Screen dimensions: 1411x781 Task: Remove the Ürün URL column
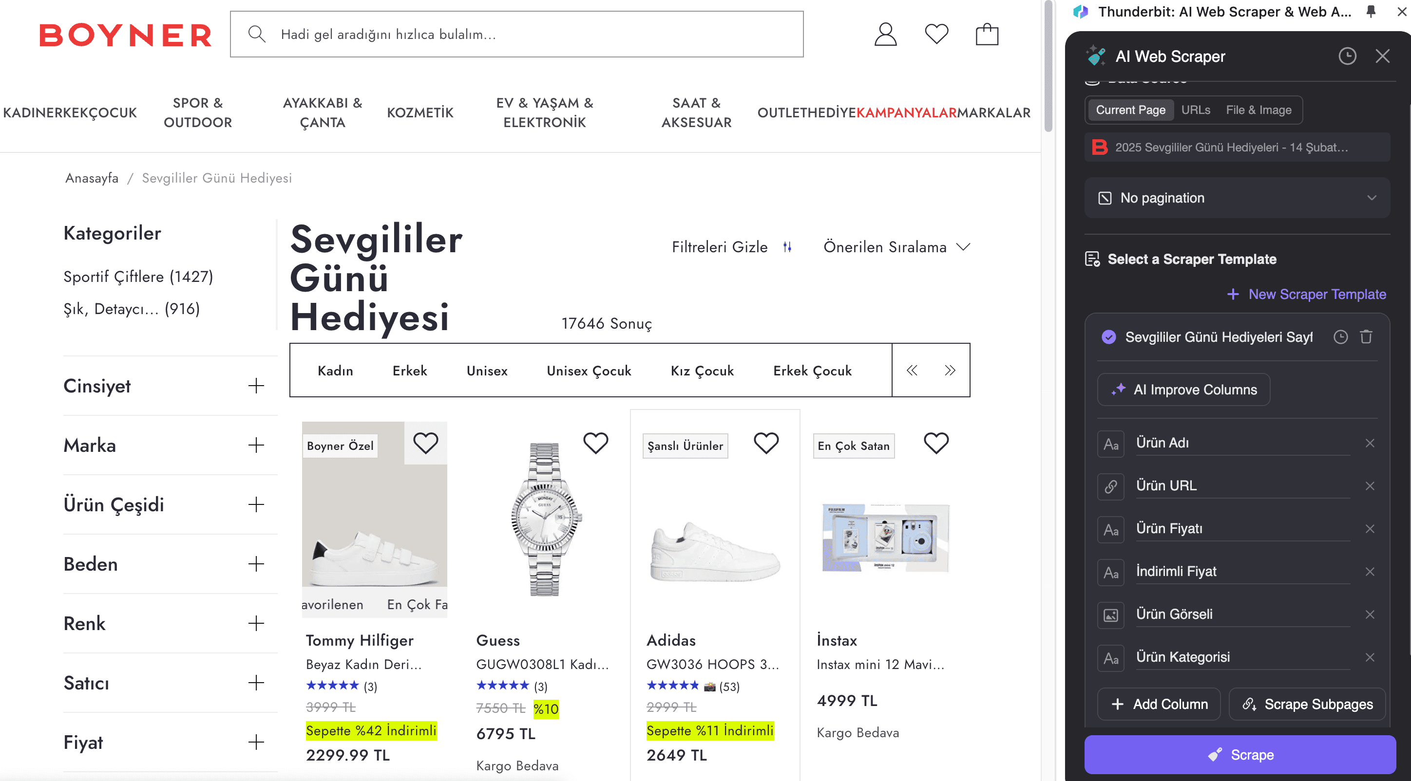coord(1370,486)
